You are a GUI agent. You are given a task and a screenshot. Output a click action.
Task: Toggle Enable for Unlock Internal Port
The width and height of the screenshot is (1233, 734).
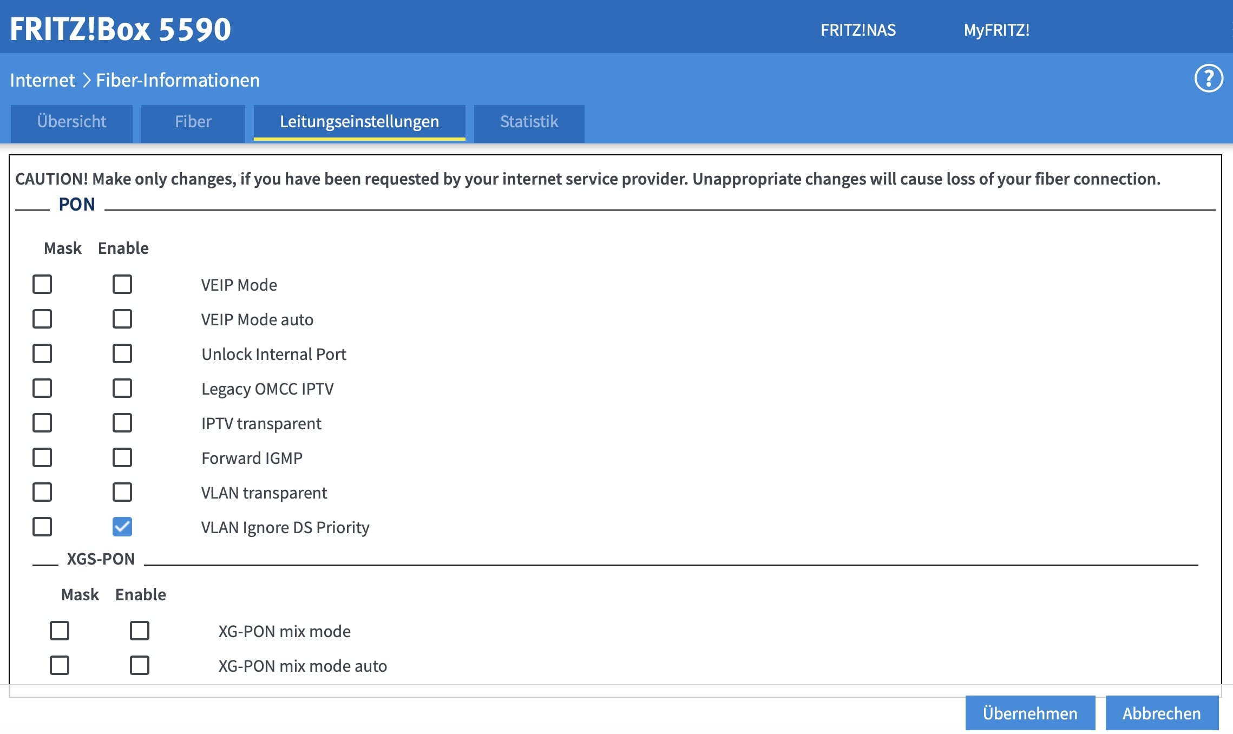point(122,353)
